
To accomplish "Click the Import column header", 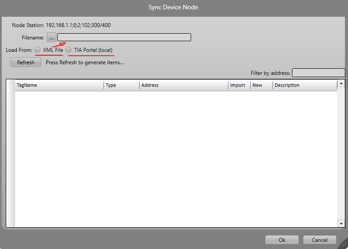I will [239, 85].
